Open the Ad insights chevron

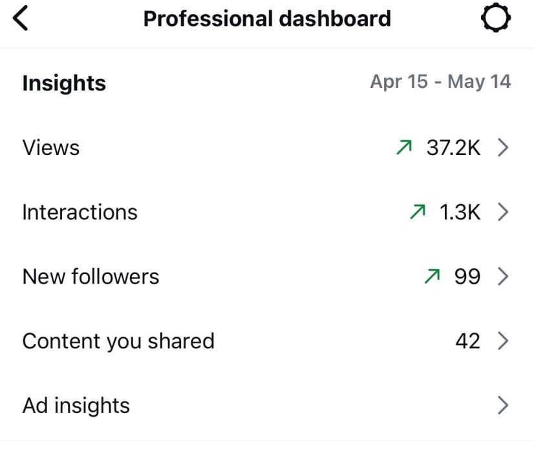click(503, 406)
